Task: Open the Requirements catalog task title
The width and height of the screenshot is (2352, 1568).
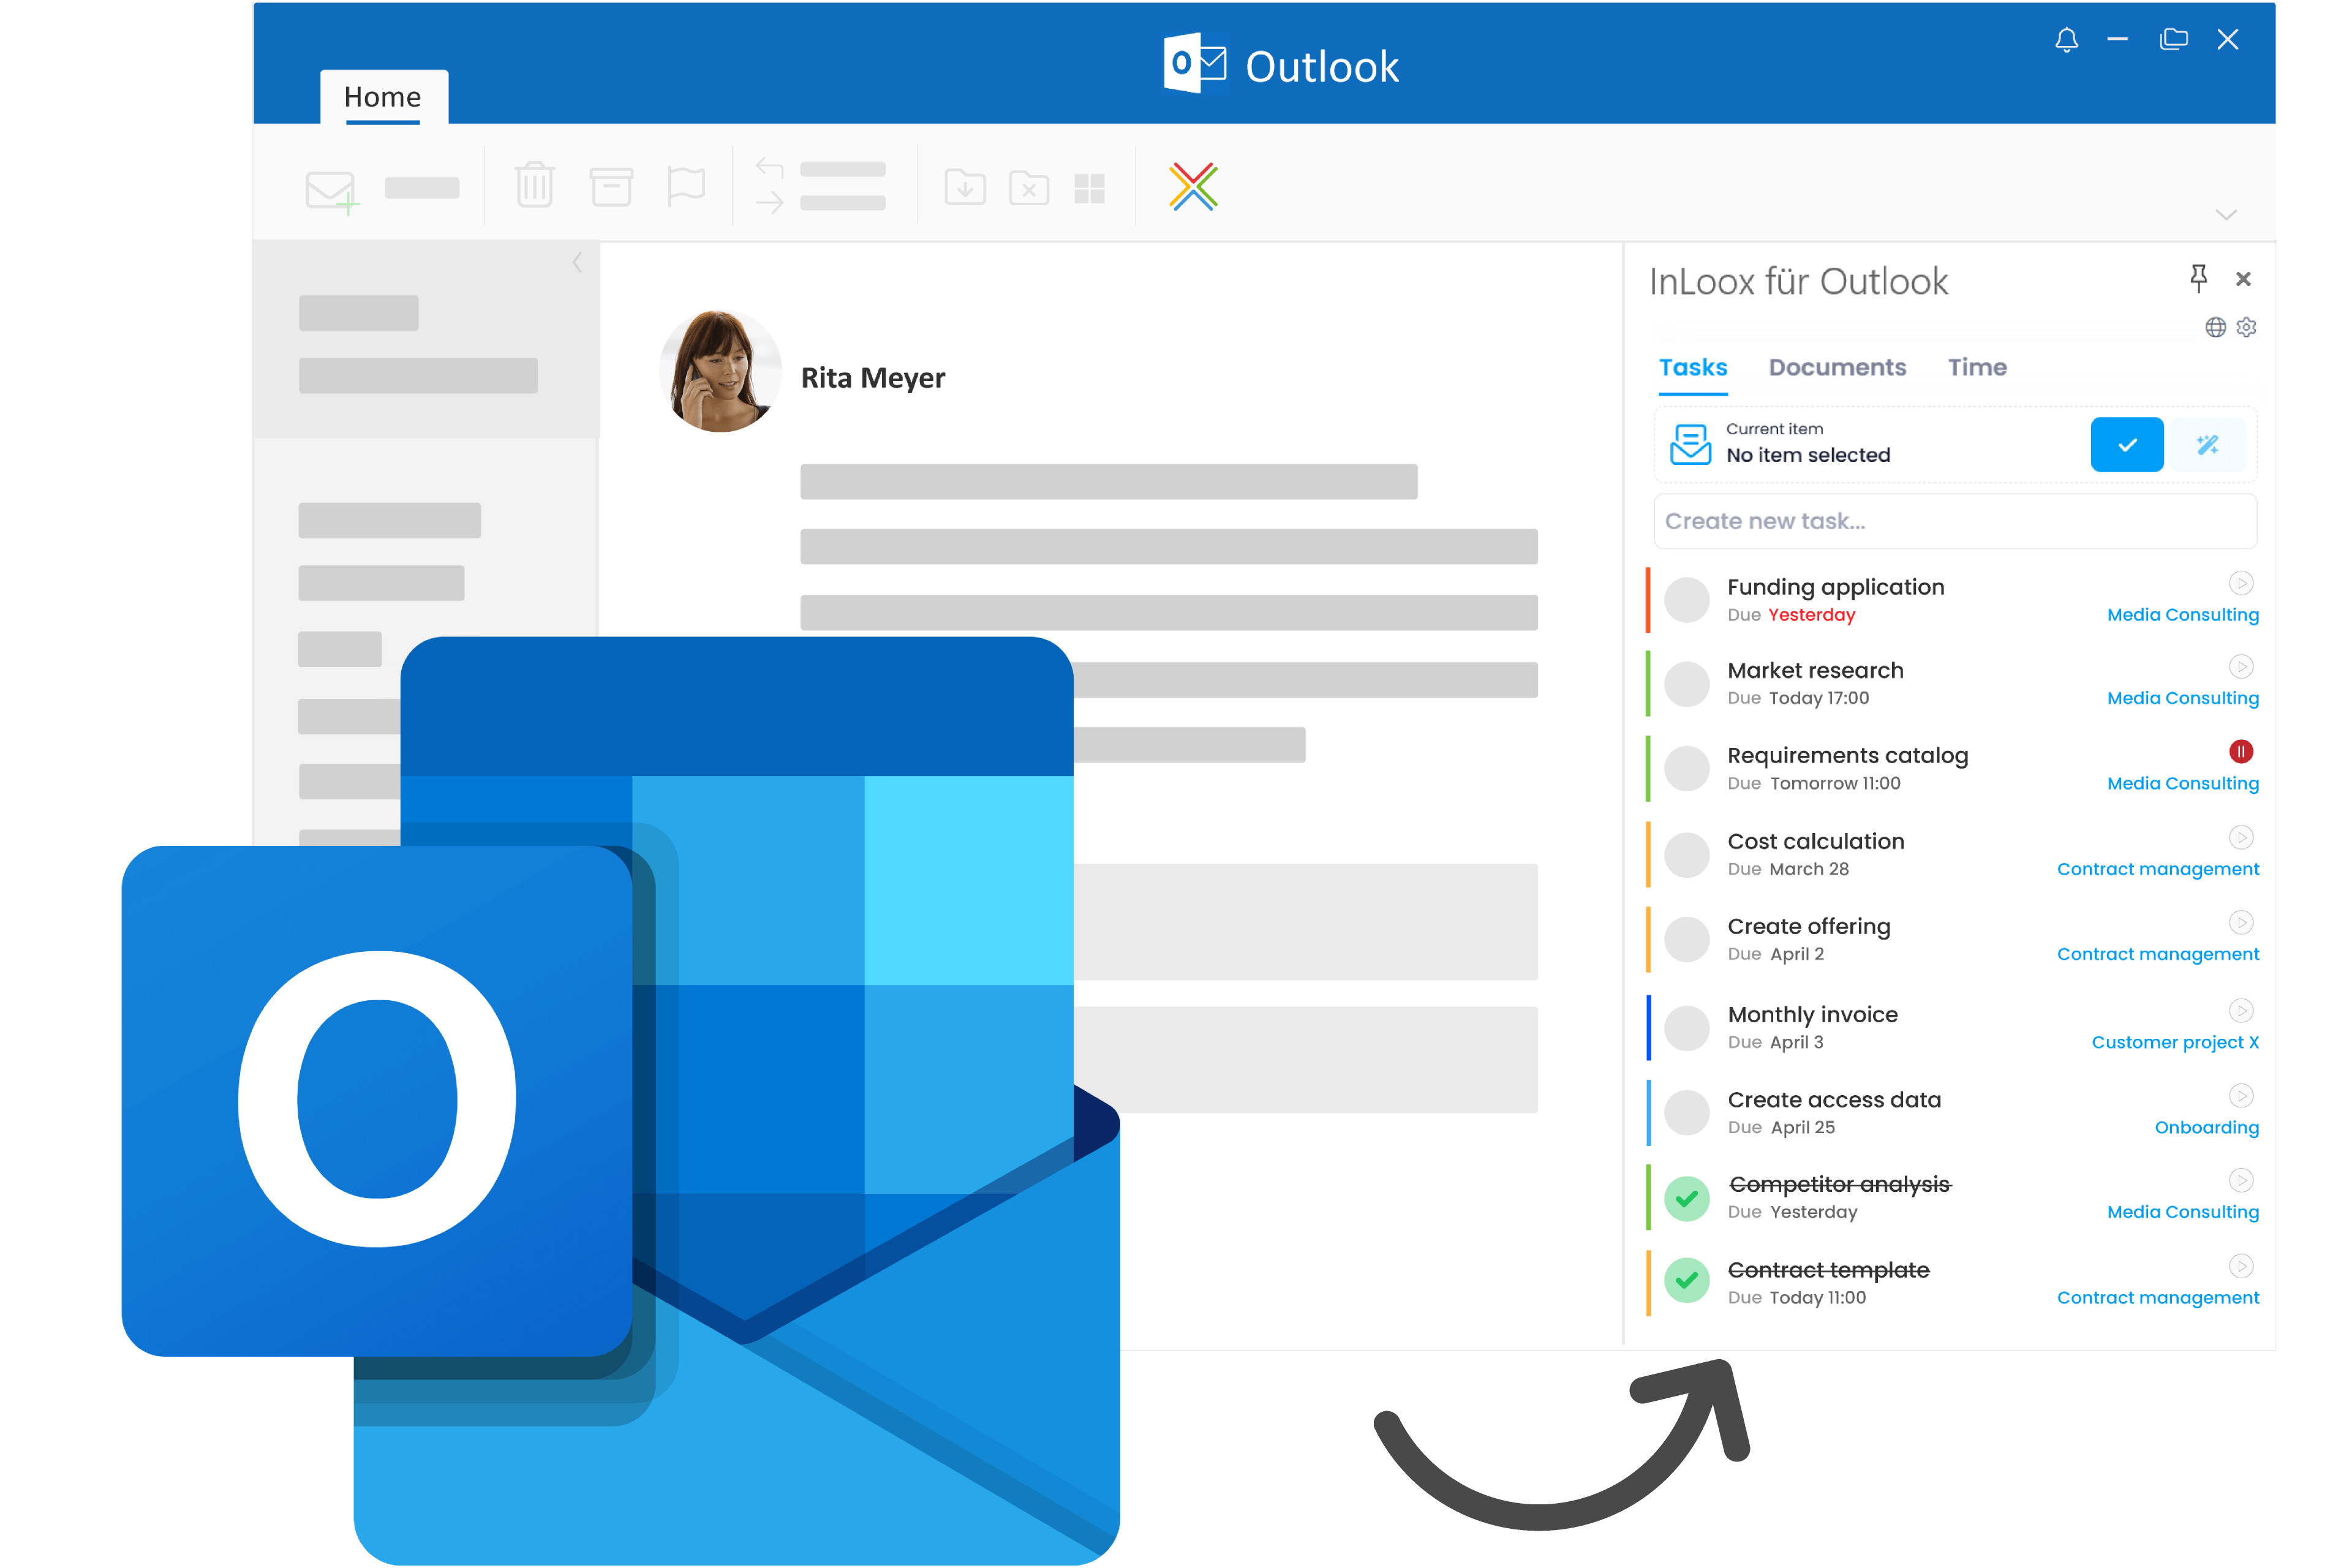Action: (1848, 755)
